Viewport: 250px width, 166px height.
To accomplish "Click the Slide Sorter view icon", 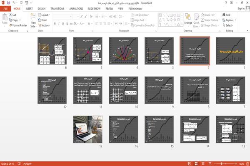I will pos(196,164).
